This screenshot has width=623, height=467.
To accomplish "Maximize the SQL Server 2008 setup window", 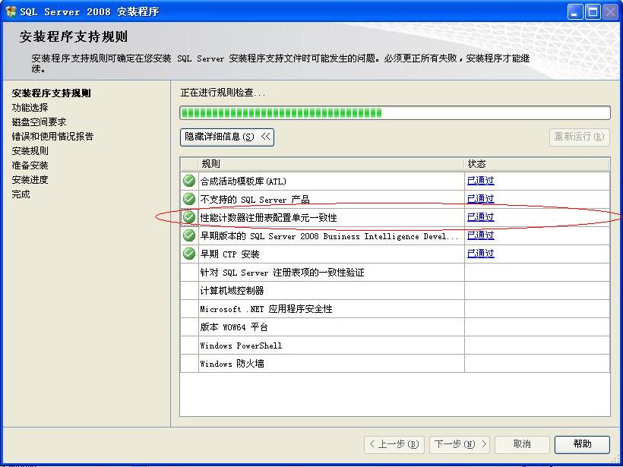I will pos(593,12).
